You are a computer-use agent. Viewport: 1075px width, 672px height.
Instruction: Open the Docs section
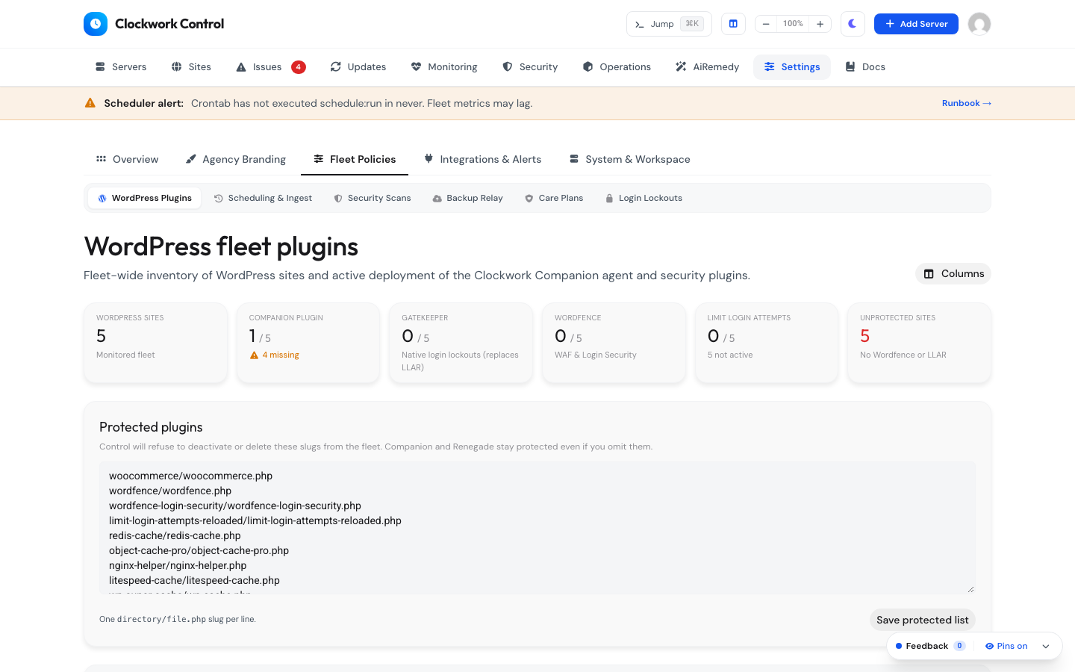tap(865, 67)
